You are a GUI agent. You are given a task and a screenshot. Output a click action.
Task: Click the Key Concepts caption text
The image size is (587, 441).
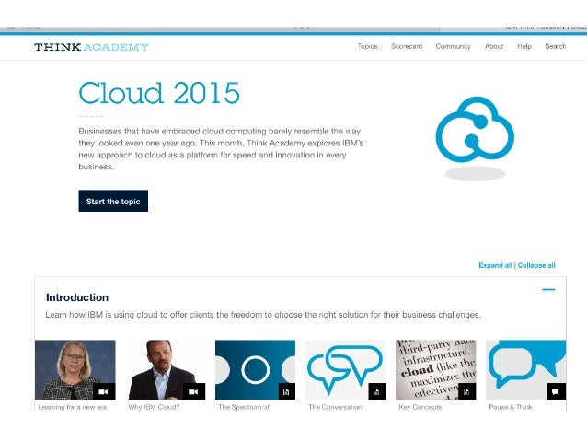(420, 407)
